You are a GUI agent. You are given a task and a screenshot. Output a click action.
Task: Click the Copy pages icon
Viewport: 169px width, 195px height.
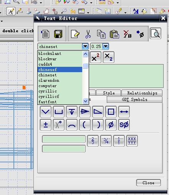point(101,34)
